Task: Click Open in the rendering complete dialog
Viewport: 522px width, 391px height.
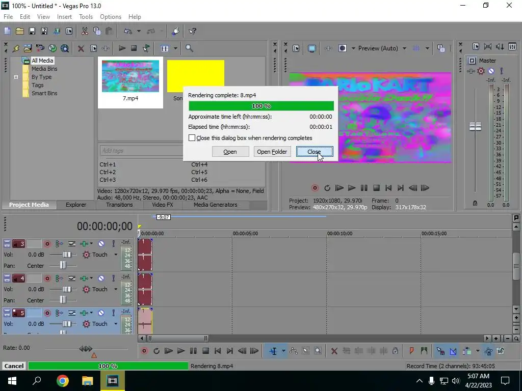Action: click(230, 152)
